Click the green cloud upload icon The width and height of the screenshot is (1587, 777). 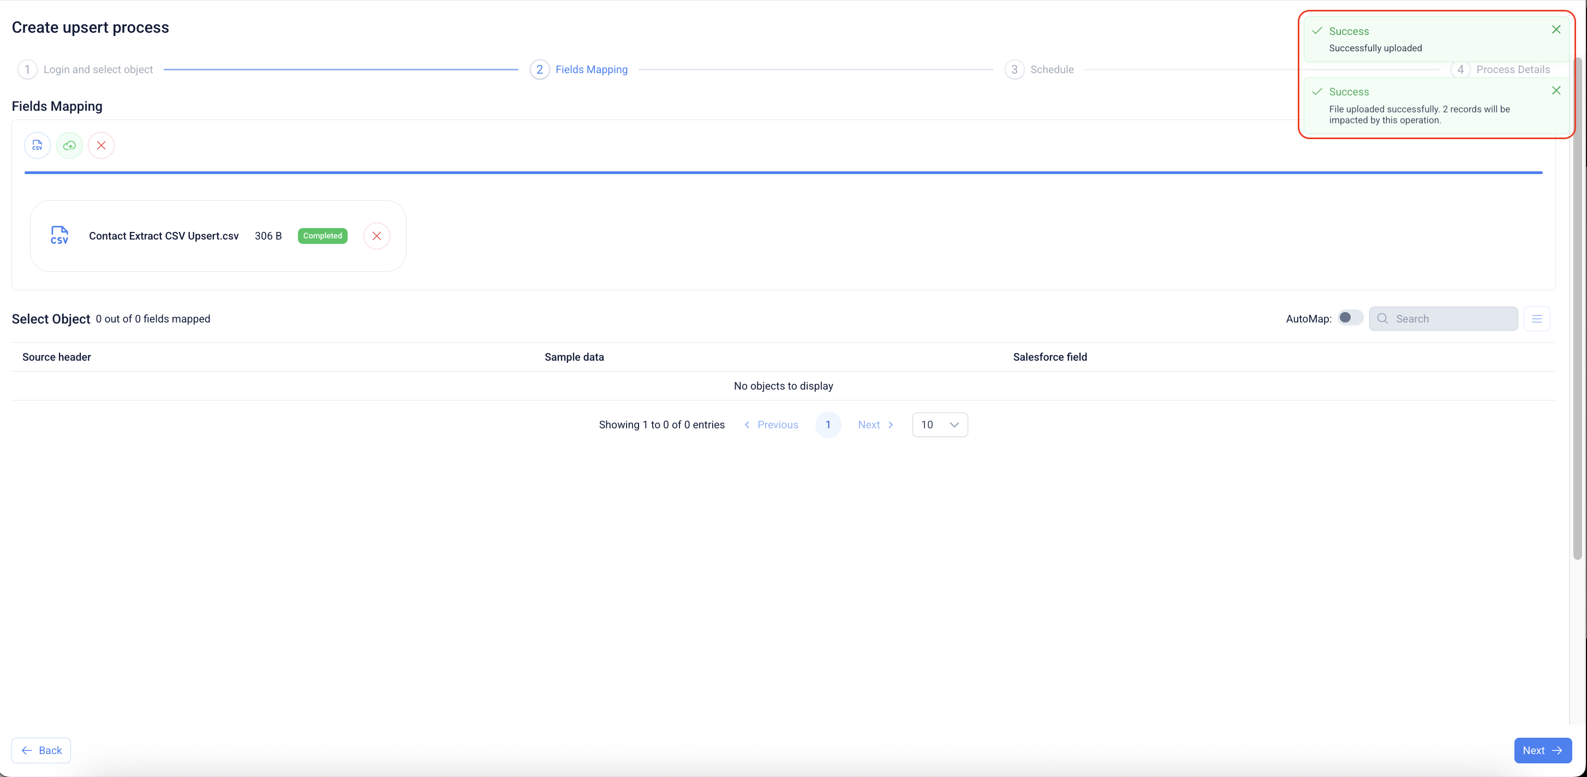point(69,146)
